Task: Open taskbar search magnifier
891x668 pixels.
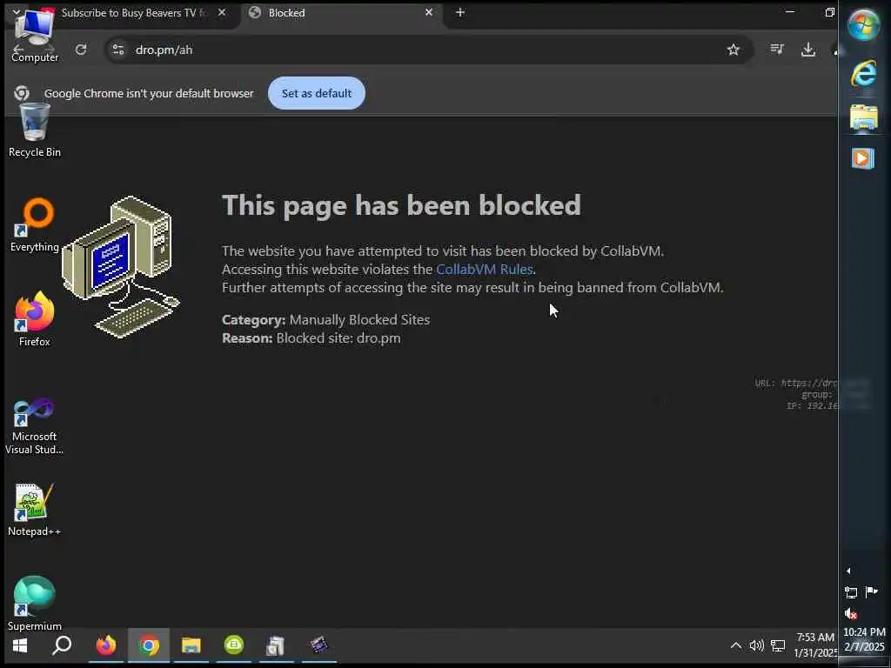Action: [62, 645]
